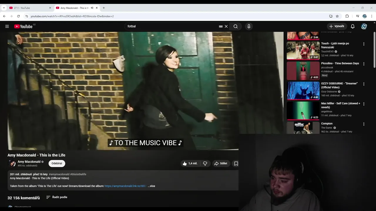Screen dimensions: 376x211
Task: Open a new browser tab
Action: [104, 8]
